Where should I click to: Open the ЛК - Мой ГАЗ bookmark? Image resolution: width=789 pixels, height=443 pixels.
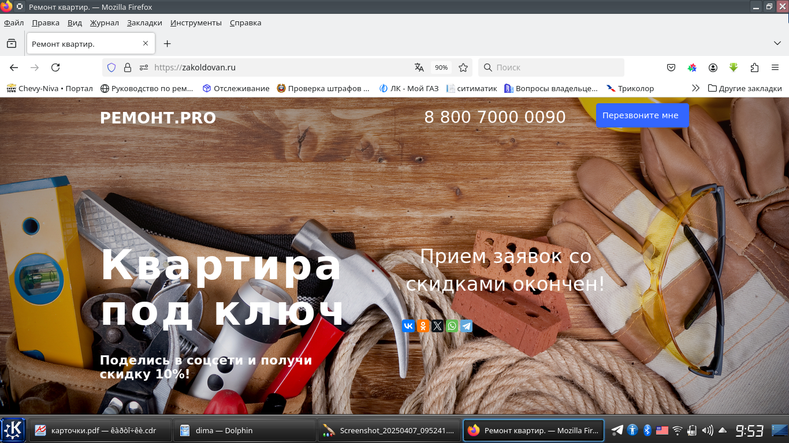pyautogui.click(x=408, y=88)
